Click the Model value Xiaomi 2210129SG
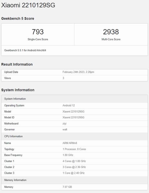Screen dimensions: 149x193 click(74, 112)
